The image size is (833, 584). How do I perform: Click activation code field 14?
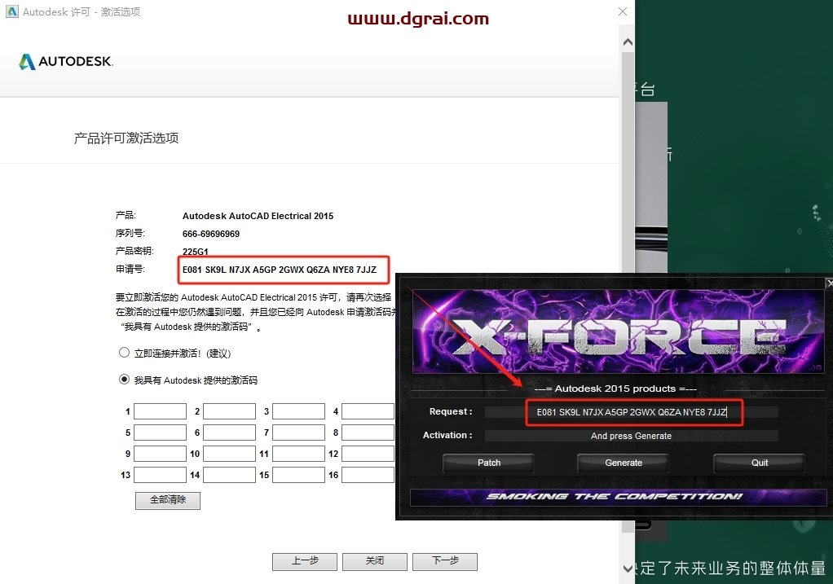click(230, 475)
